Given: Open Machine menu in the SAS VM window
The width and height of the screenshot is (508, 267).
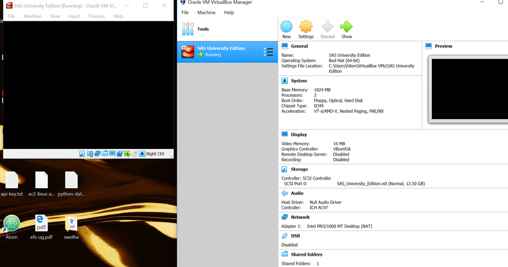Looking at the screenshot, I should click(33, 16).
